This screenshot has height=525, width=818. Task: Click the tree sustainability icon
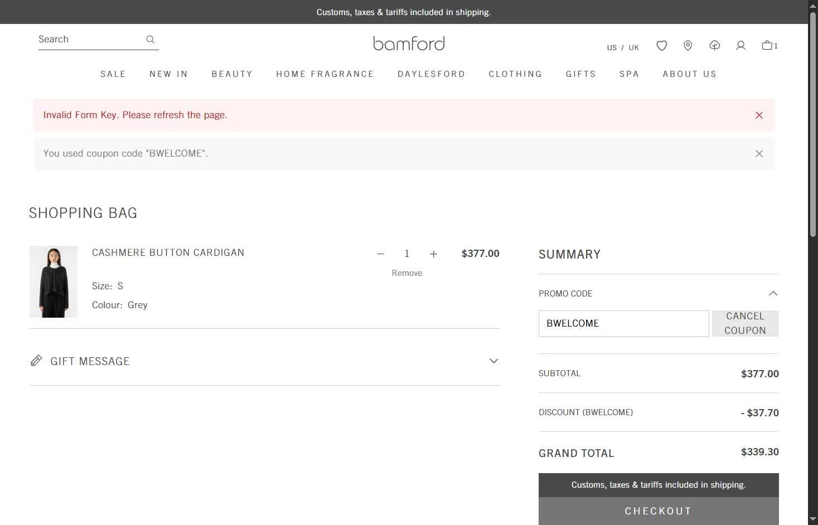[x=714, y=46]
